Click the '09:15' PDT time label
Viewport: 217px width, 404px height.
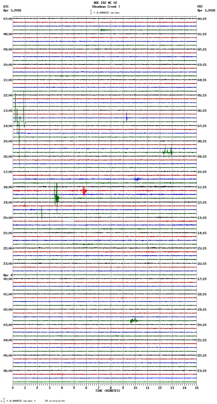click(202, 157)
